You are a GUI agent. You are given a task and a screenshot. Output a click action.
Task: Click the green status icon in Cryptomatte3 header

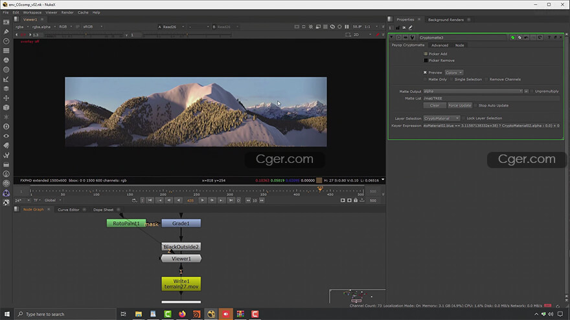tap(512, 37)
